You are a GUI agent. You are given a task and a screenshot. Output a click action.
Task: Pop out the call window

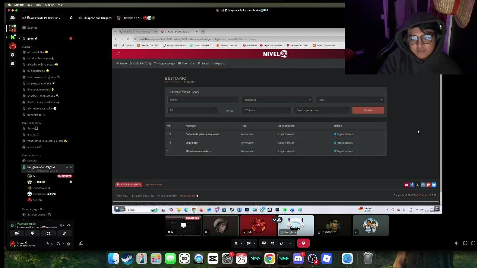click(x=465, y=243)
